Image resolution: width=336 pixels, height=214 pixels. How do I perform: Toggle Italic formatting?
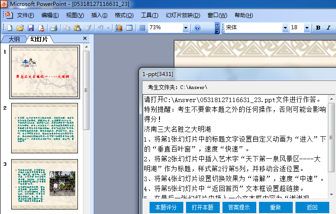click(x=328, y=28)
